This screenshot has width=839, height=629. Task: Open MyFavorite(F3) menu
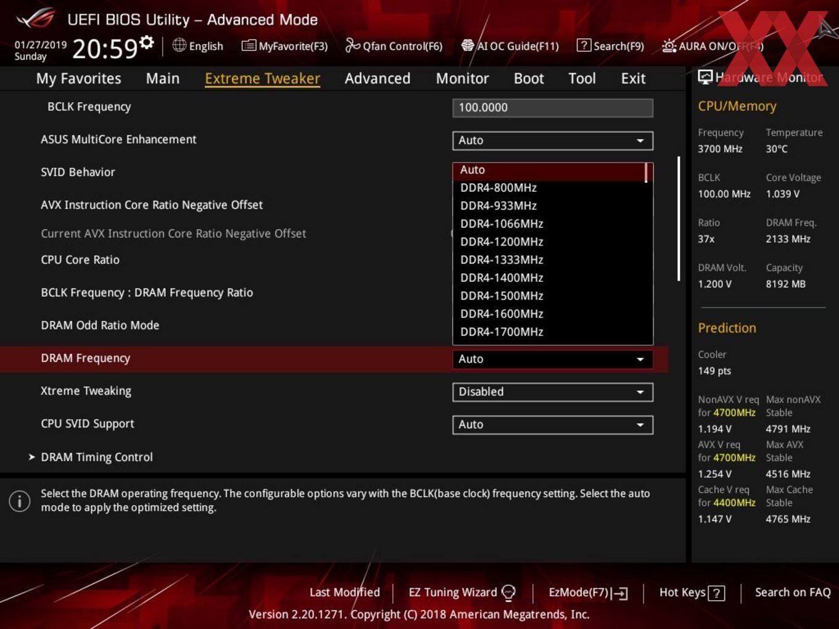point(284,46)
